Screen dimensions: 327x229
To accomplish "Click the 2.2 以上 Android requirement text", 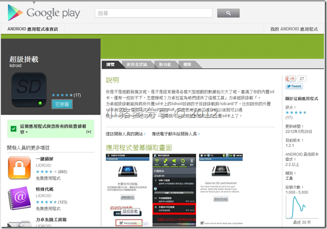I will click(x=292, y=164).
